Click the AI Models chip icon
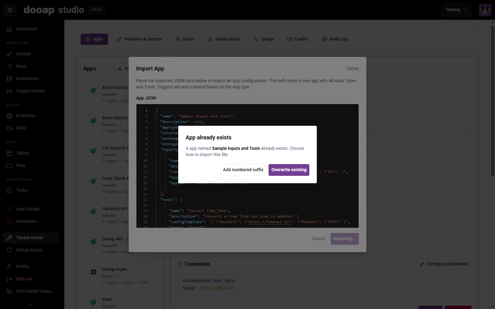 pyautogui.click(x=9, y=116)
